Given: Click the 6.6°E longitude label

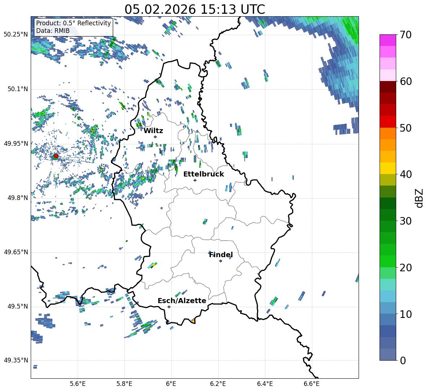Looking at the screenshot, I should [312, 384].
